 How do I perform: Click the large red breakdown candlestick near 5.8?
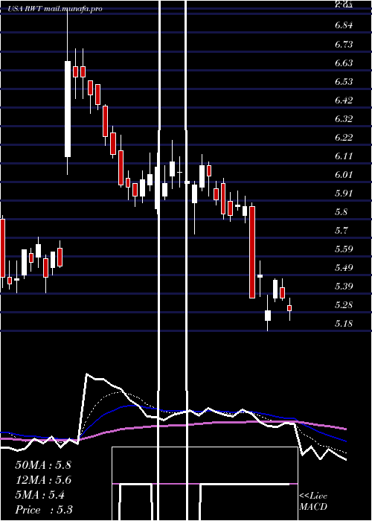tap(252, 252)
